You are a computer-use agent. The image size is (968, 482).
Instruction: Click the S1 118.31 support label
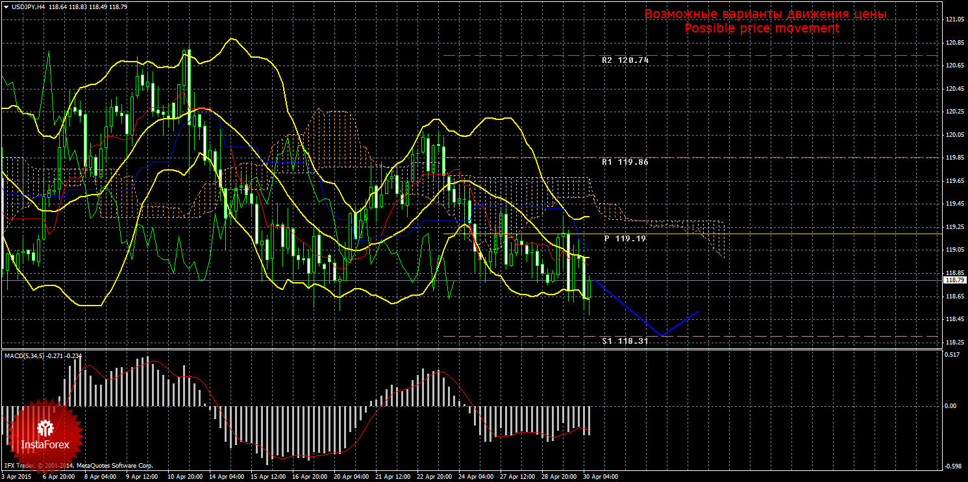pos(625,341)
